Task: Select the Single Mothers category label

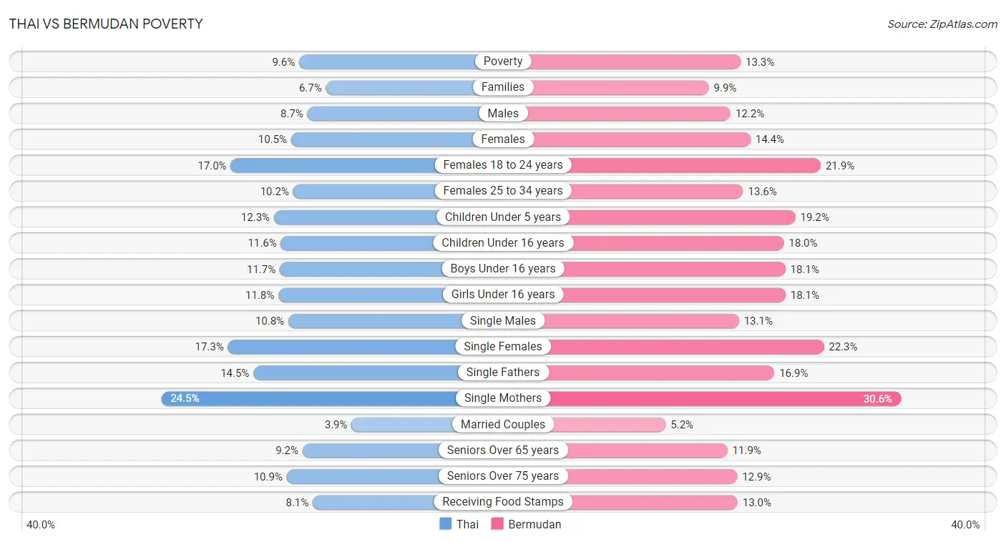Action: 503,398
